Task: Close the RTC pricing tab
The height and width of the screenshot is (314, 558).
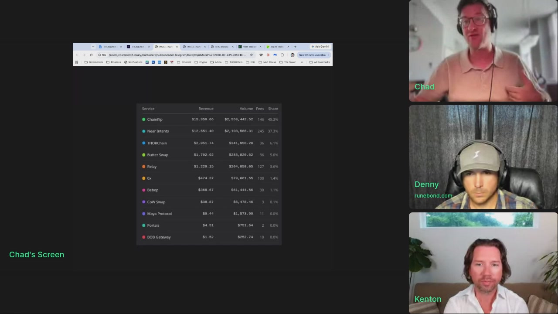Action: point(233,47)
